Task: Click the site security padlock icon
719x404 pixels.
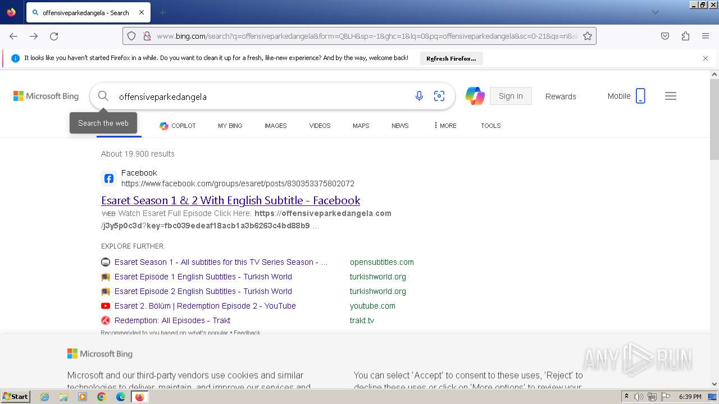Action: point(147,36)
